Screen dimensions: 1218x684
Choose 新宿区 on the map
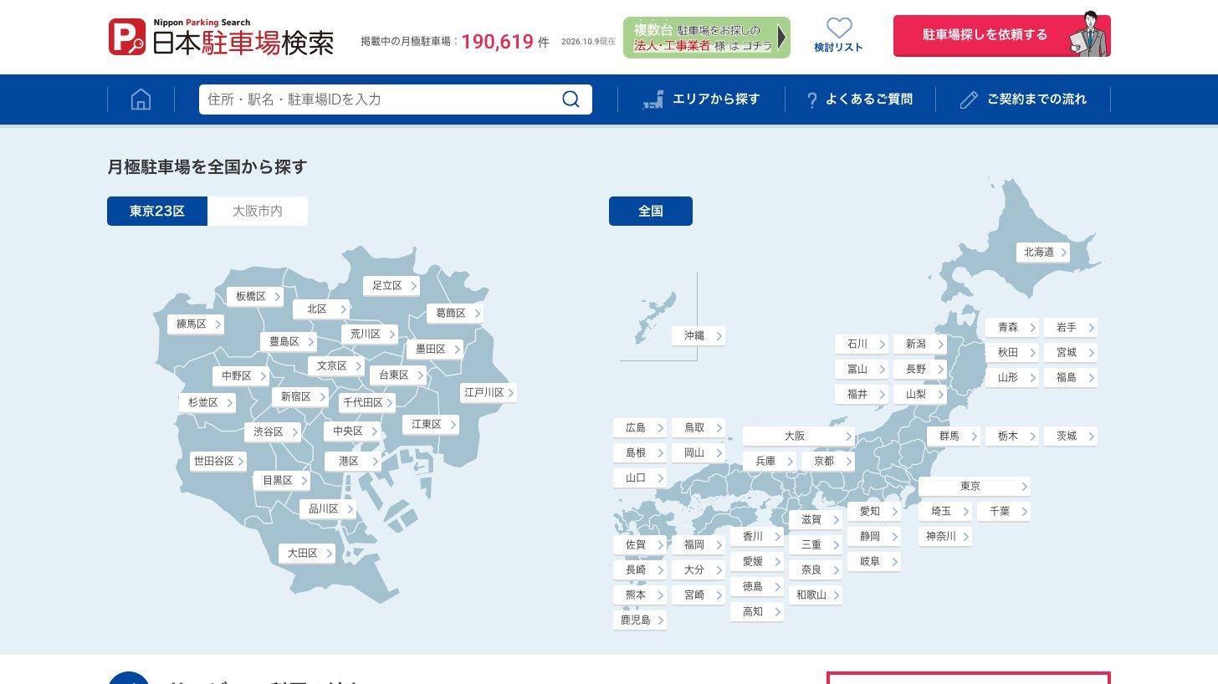point(299,396)
